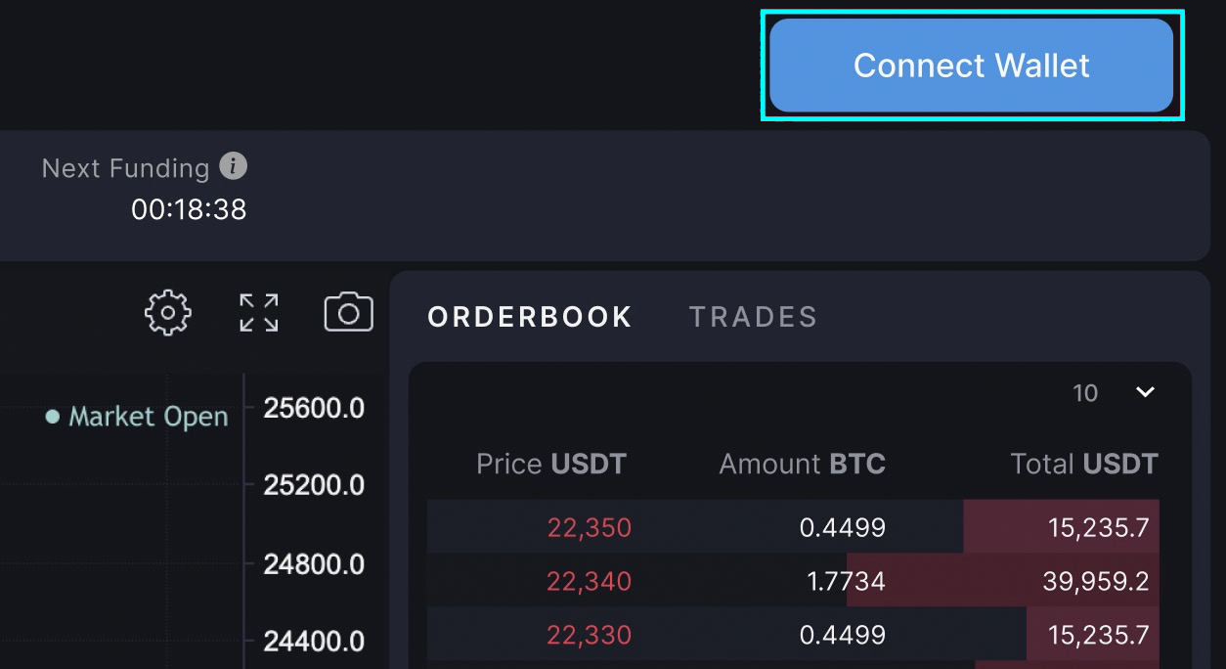Select the 22,330 ask price
Image resolution: width=1226 pixels, height=669 pixels.
590,635
